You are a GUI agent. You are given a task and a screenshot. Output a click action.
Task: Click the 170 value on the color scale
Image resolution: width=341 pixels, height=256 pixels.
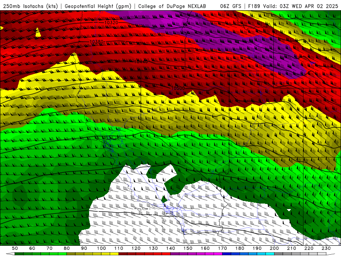click(x=222, y=248)
